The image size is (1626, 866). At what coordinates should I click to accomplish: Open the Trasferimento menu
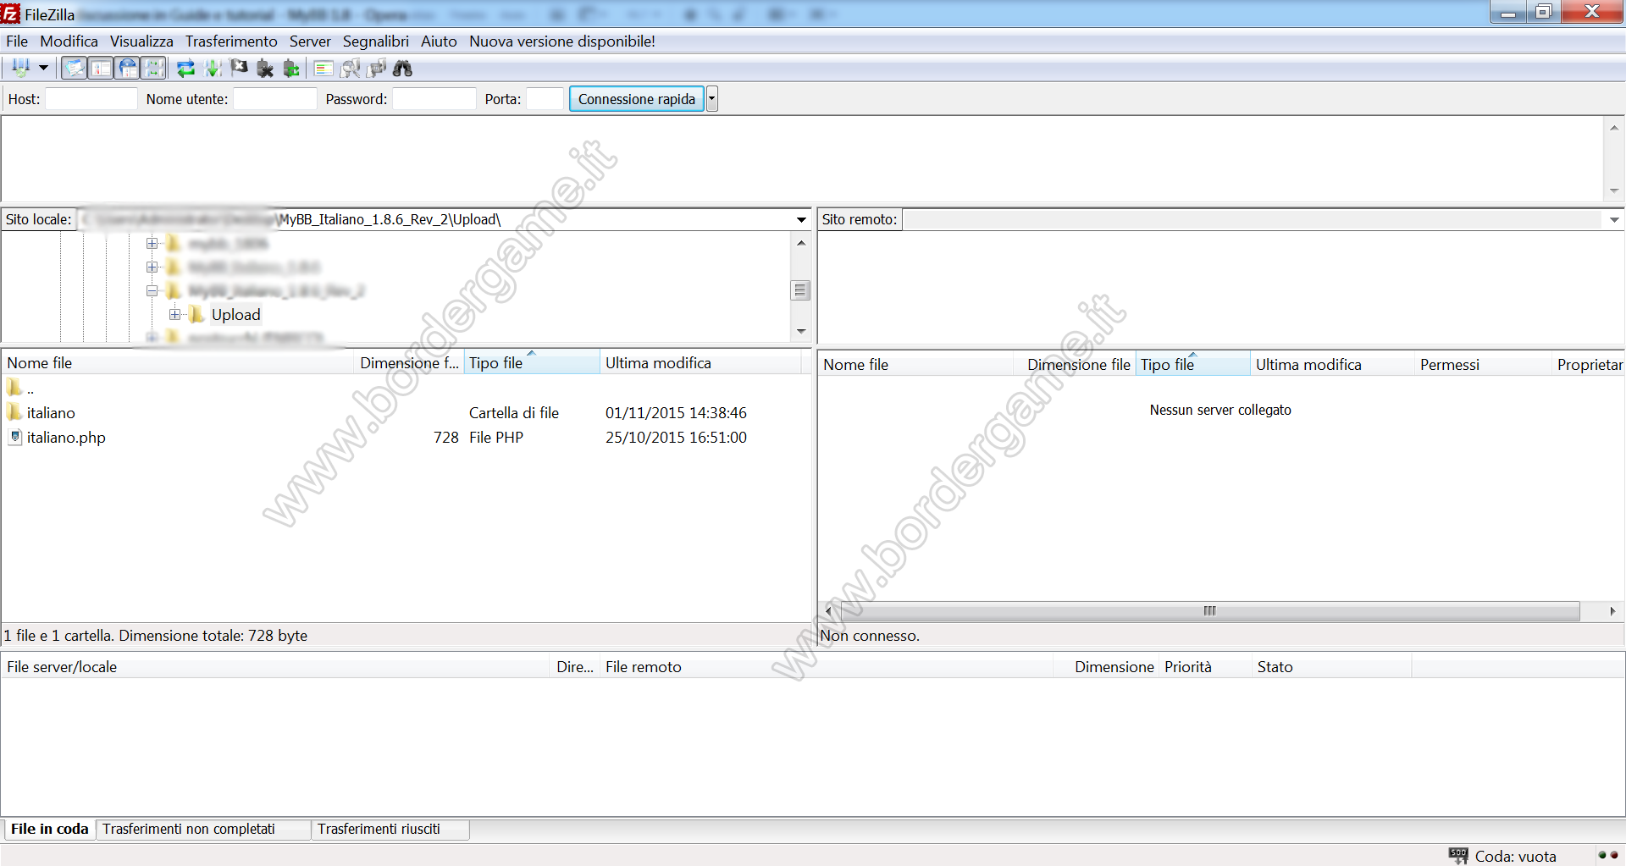[x=231, y=41]
